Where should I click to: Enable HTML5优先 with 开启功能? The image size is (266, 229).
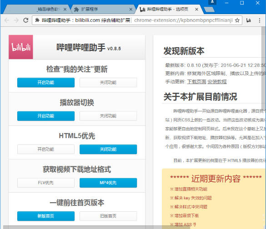[x=46, y=149]
